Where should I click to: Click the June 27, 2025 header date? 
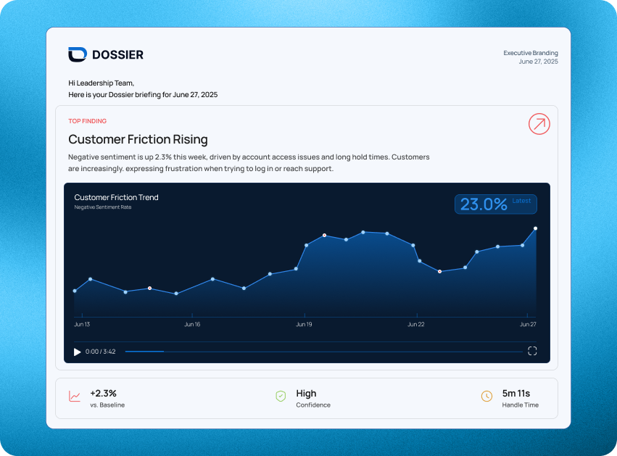(538, 62)
